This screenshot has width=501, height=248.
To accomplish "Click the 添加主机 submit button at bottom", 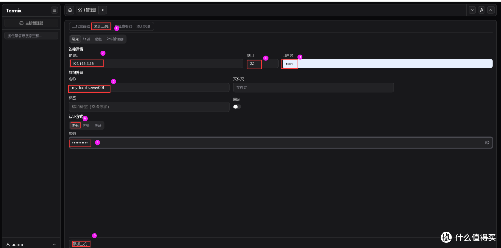I will tap(80, 244).
